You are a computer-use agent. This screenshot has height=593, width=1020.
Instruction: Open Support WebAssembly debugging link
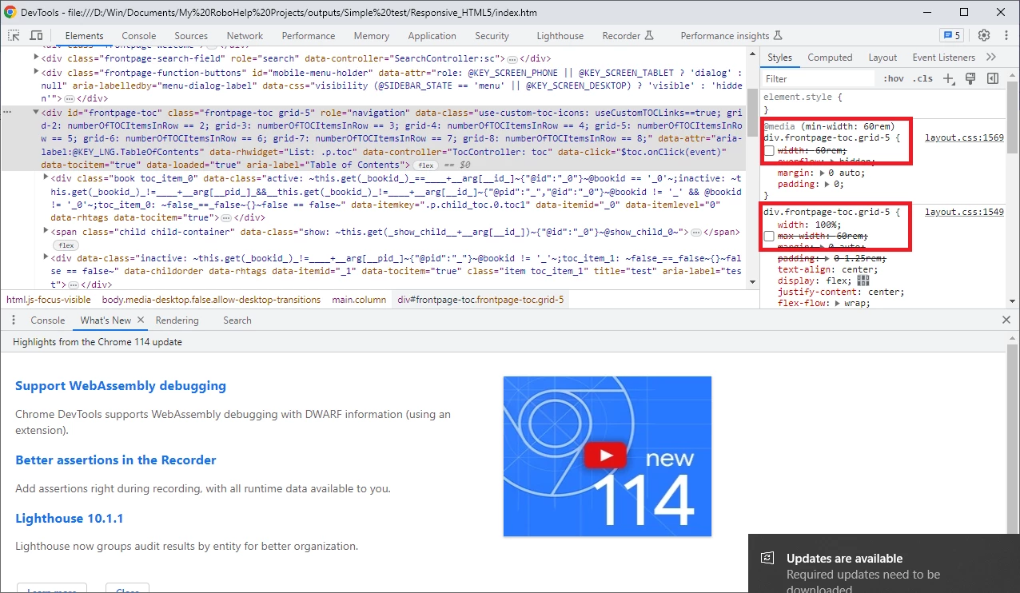coord(121,385)
